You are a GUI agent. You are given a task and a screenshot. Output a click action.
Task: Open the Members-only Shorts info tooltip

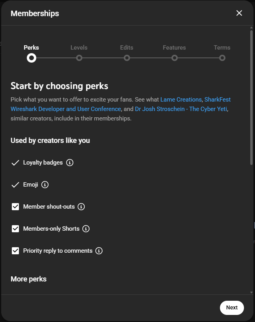(x=86, y=229)
